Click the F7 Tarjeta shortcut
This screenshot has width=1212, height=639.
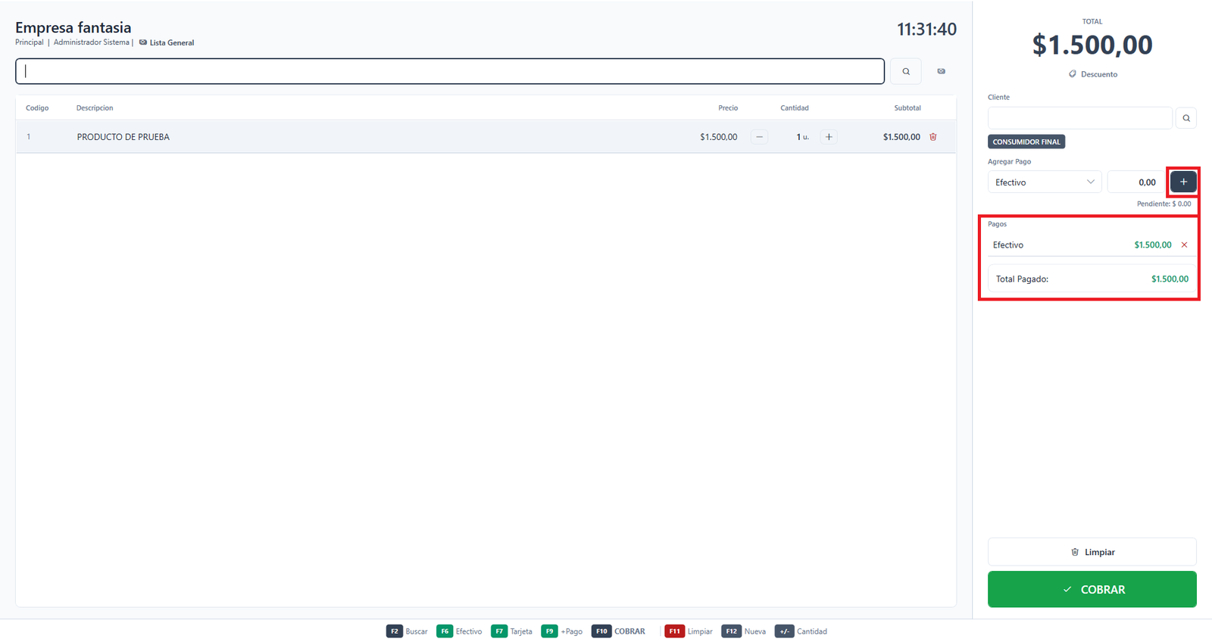(511, 631)
